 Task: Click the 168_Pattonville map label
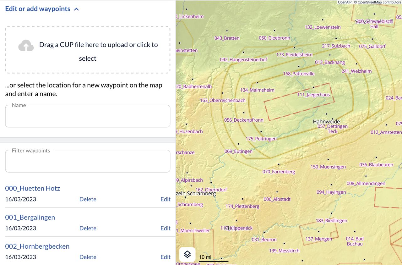(299, 74)
